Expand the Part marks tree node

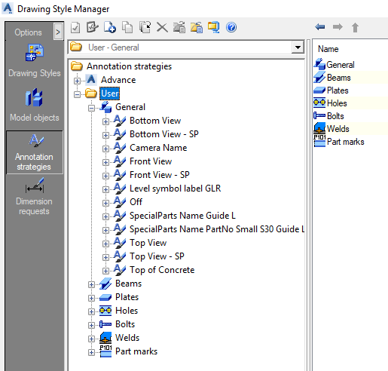pyautogui.click(x=91, y=352)
